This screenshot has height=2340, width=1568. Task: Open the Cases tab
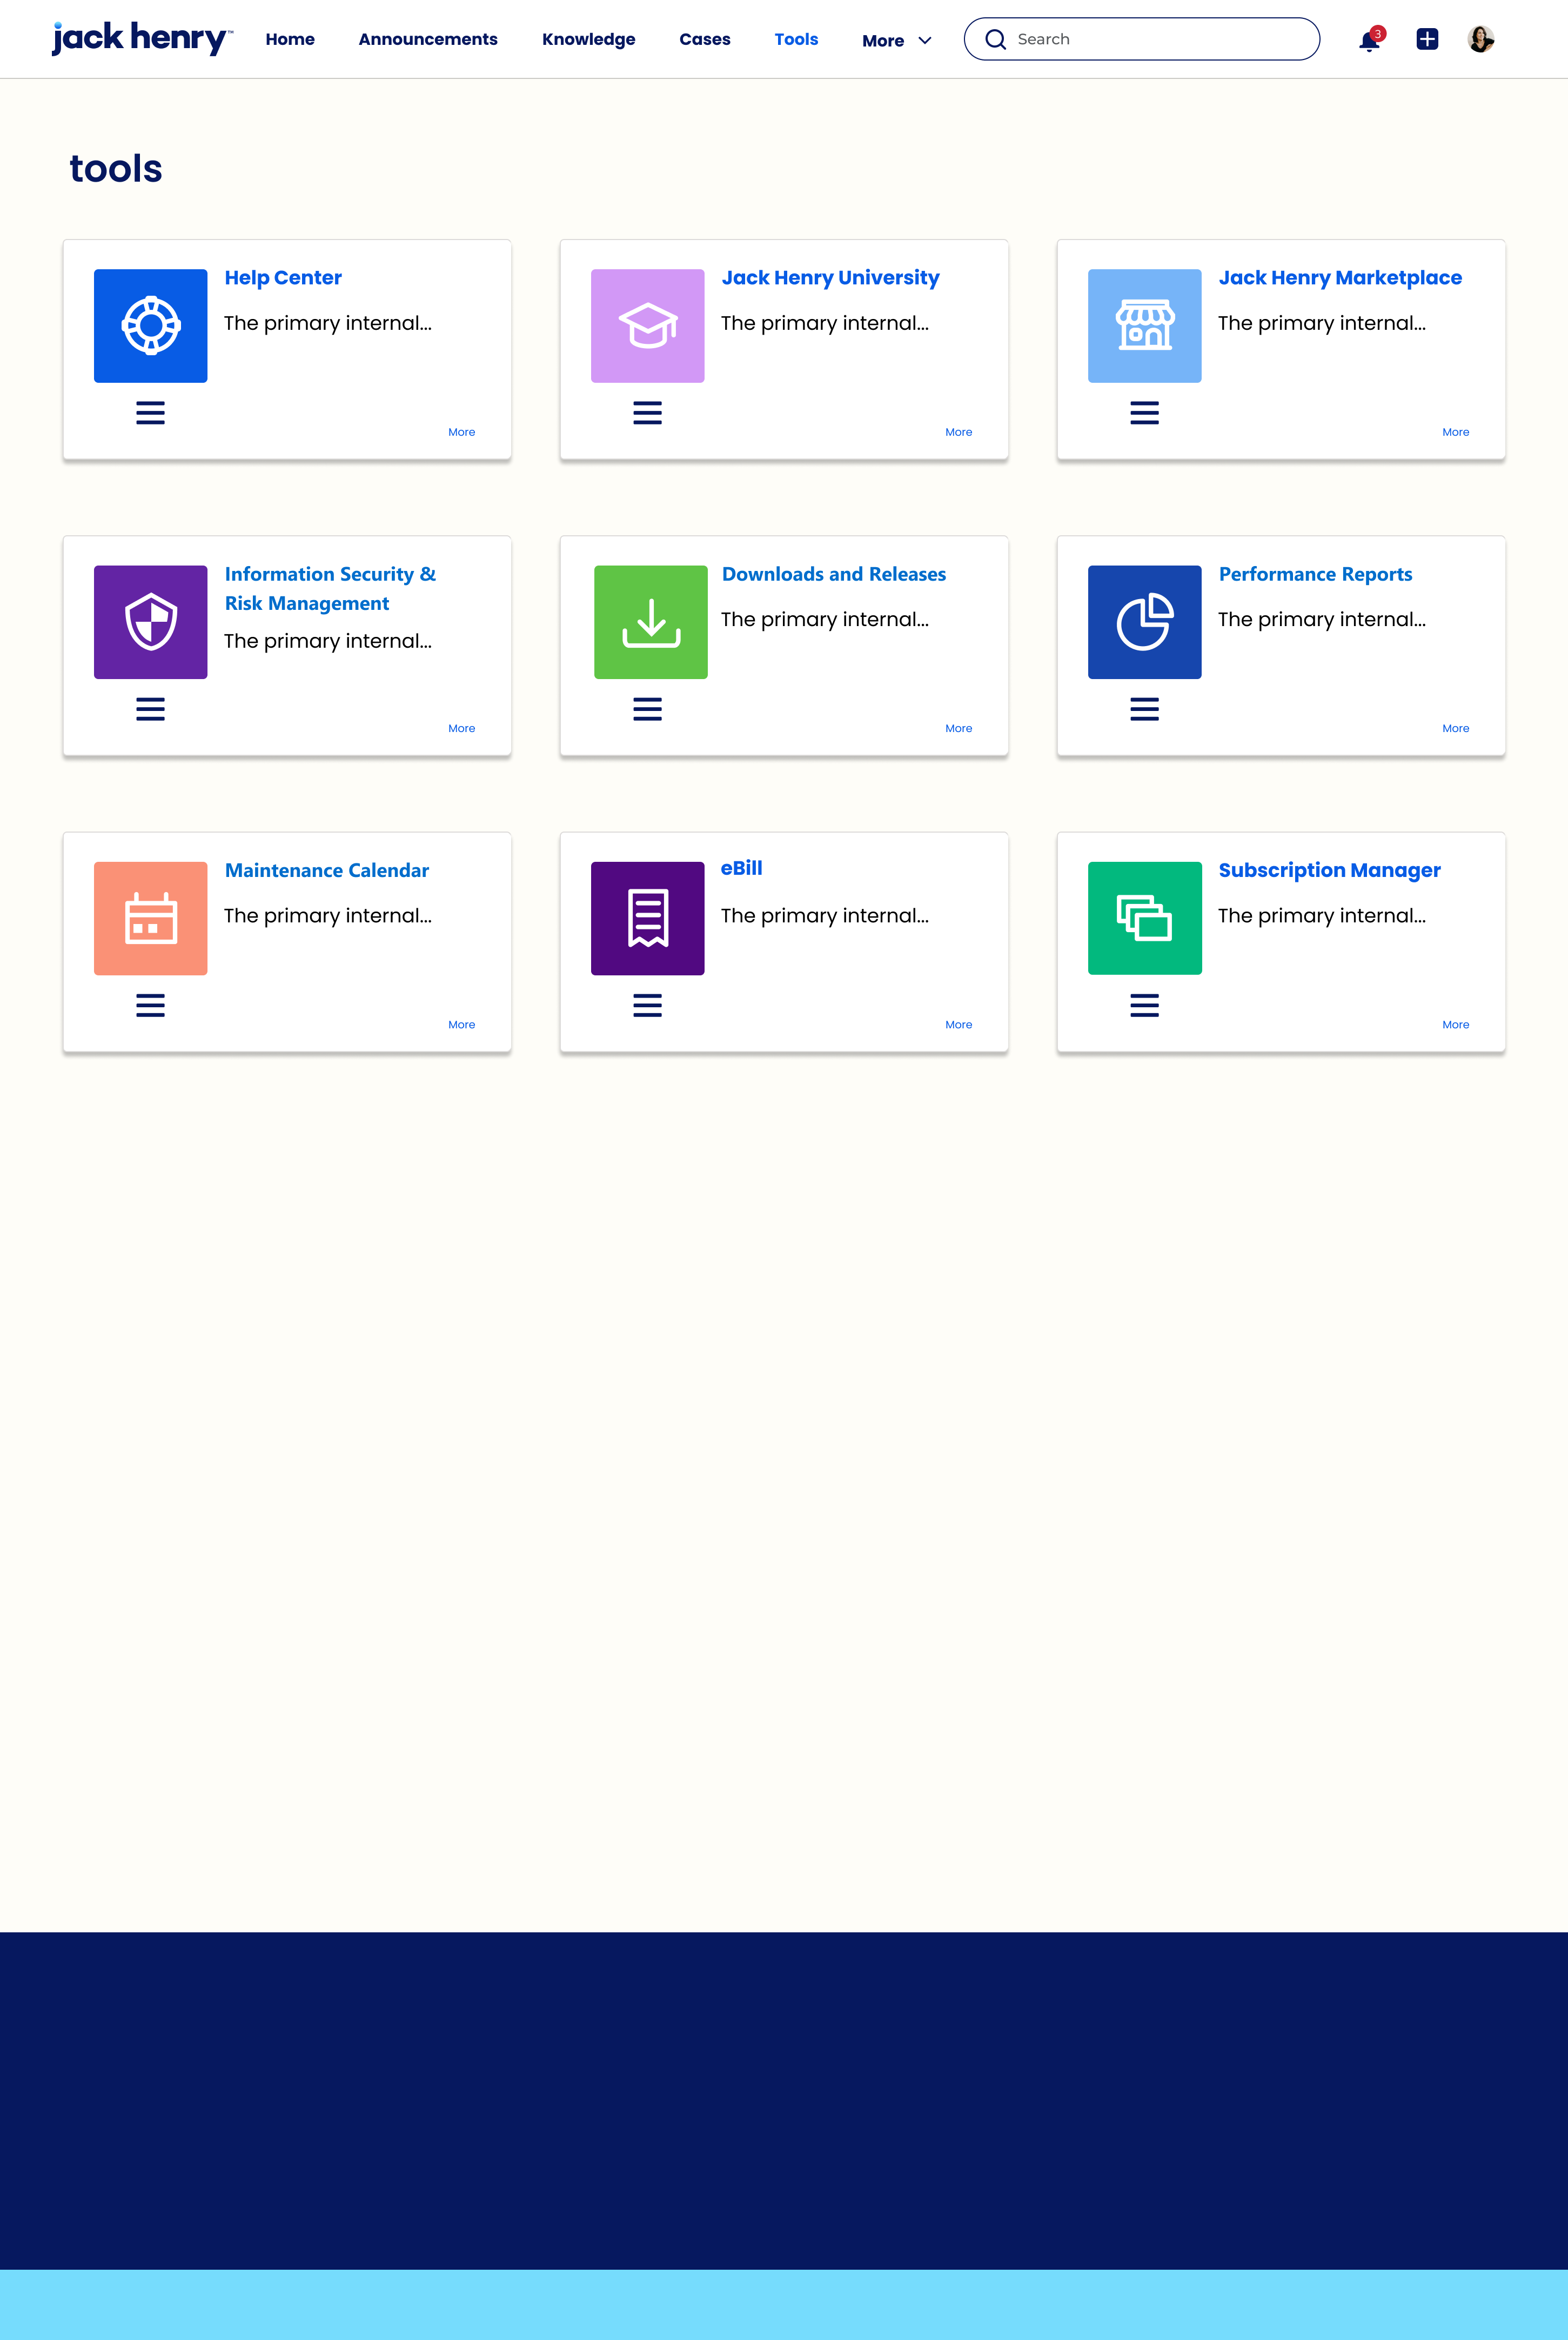click(705, 39)
